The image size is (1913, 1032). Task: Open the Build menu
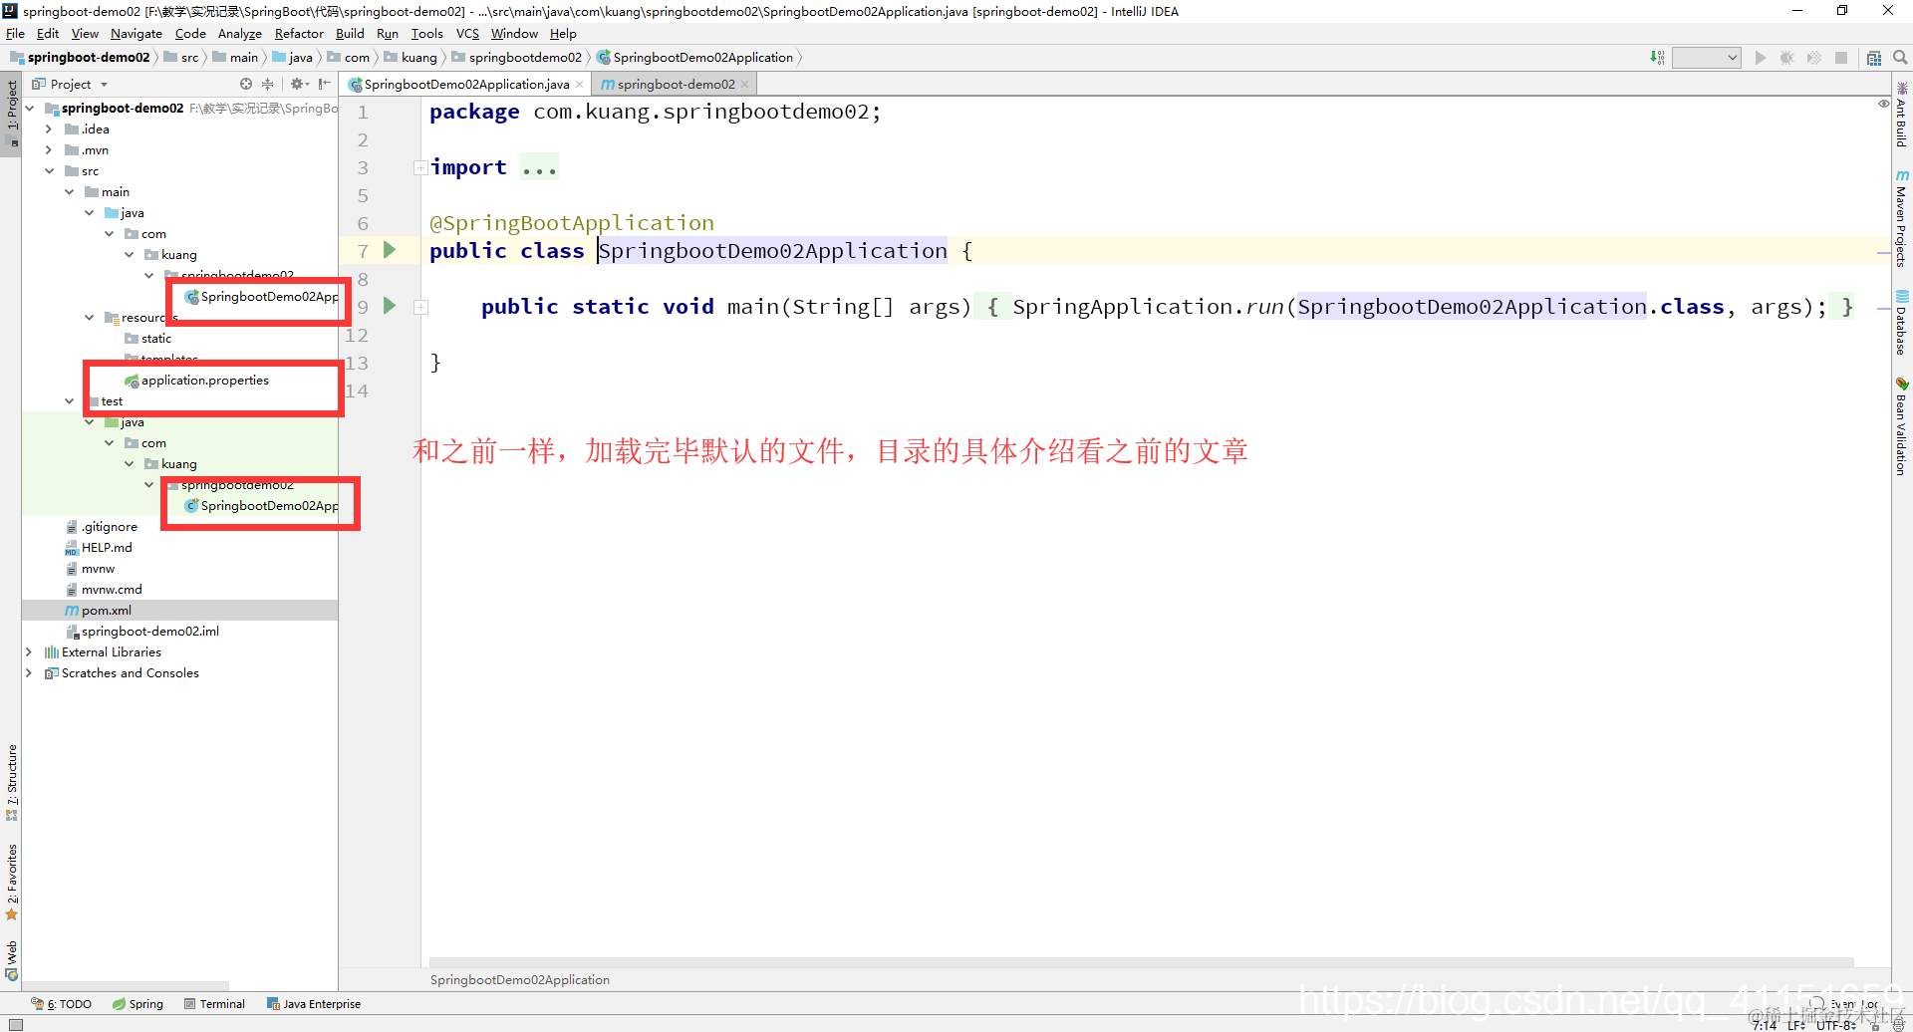coord(350,34)
